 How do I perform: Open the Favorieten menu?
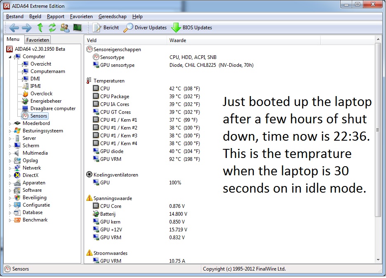[x=81, y=16]
